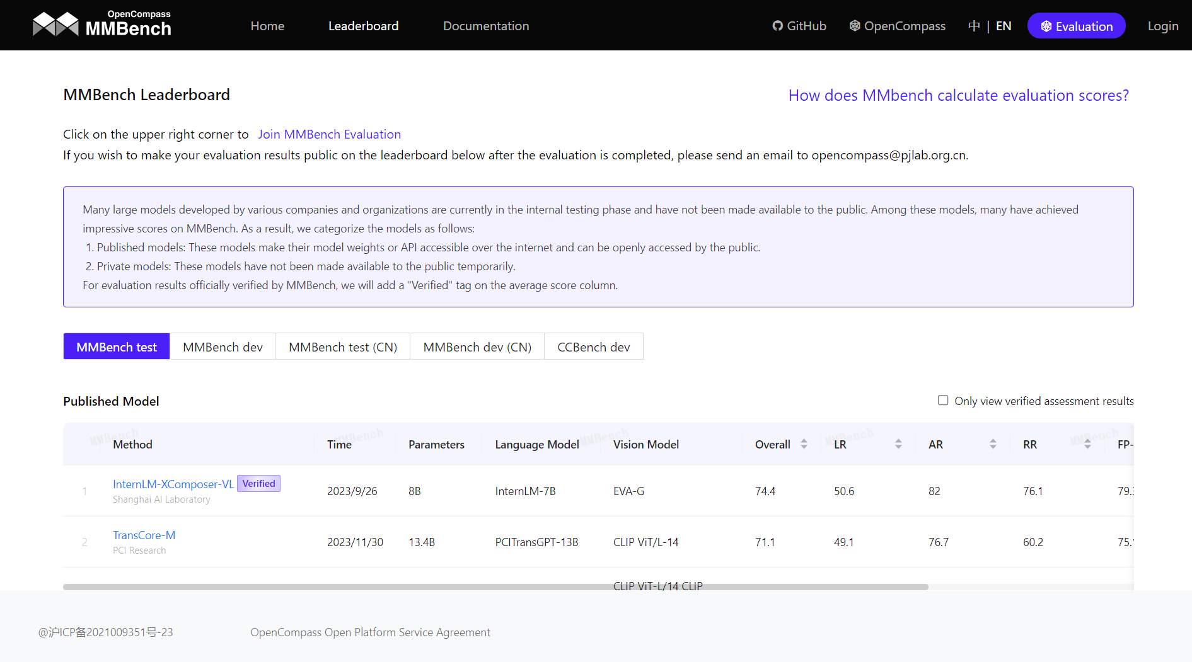Click the 76.7 AR score

tap(939, 542)
